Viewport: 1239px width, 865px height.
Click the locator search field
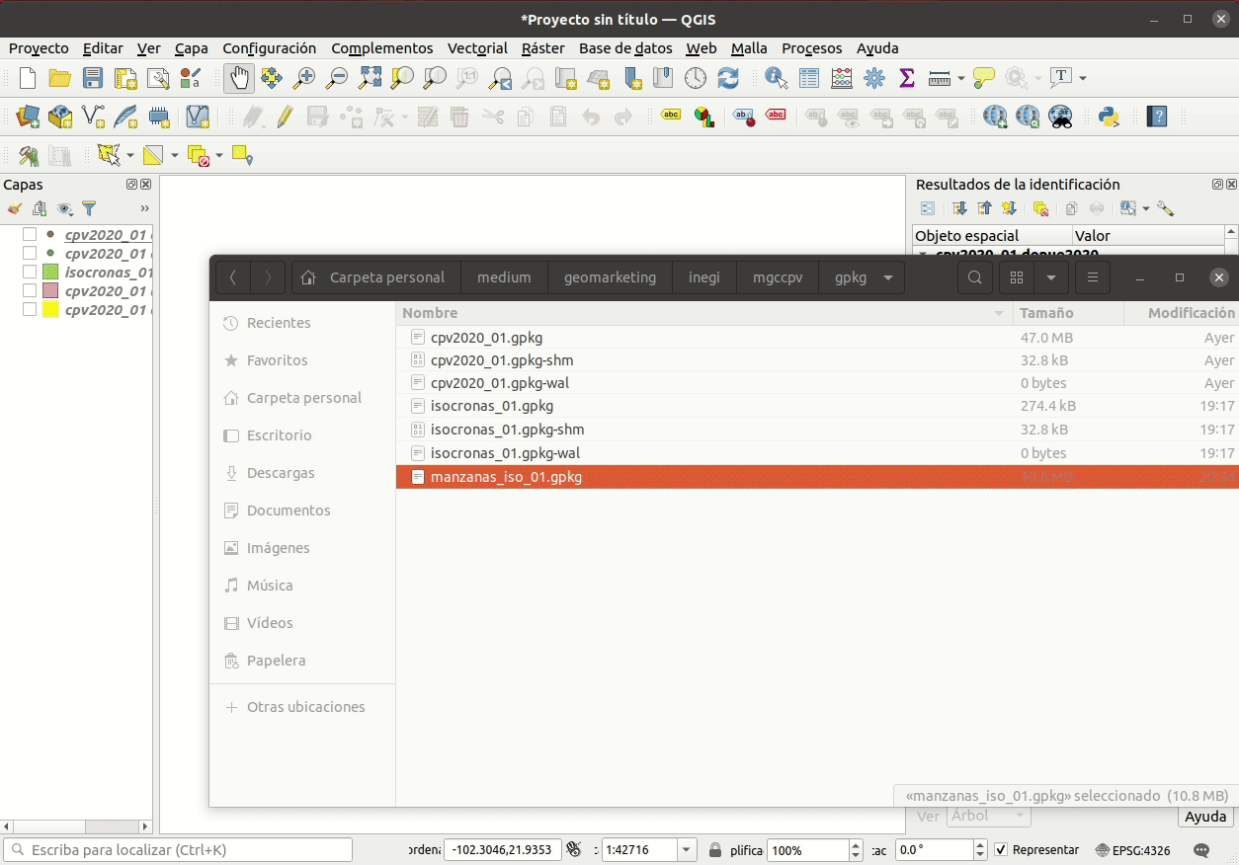178,849
